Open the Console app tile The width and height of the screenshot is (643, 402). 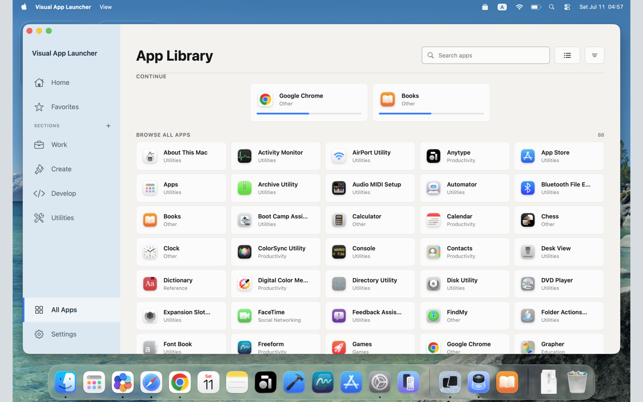click(370, 252)
